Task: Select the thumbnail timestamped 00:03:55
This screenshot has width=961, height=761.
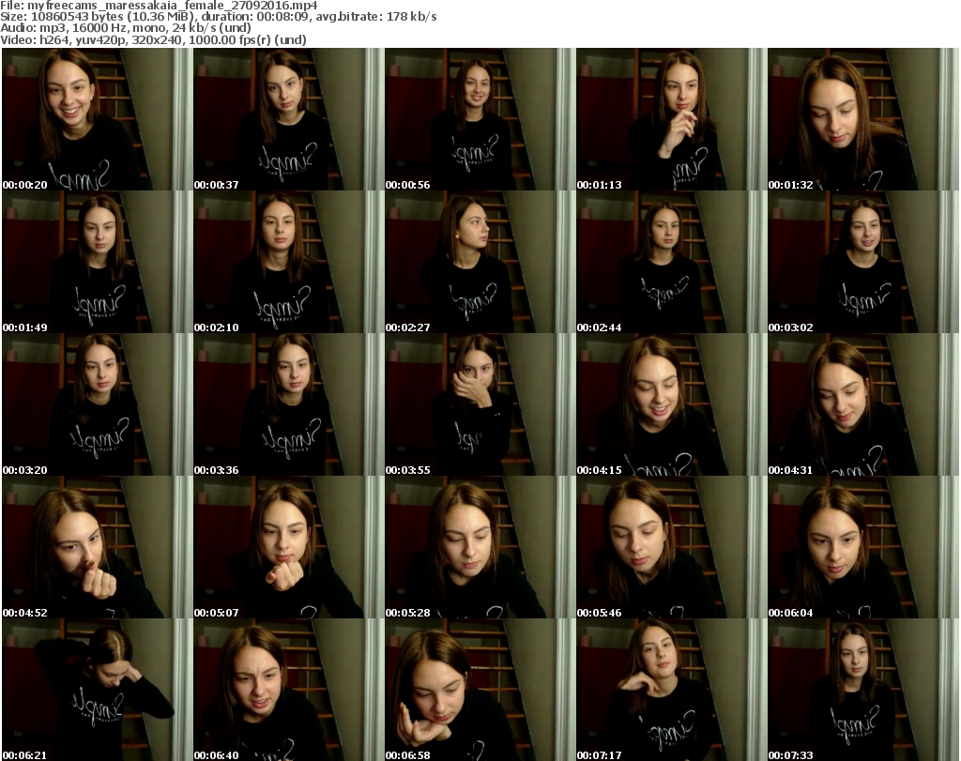Action: pos(480,405)
